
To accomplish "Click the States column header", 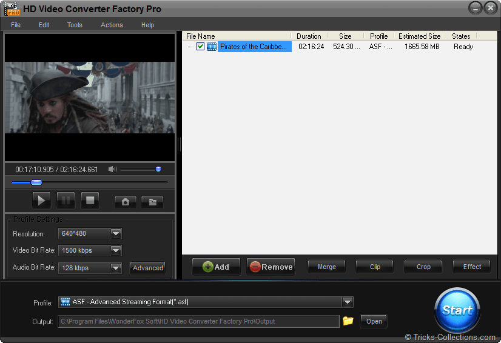I will coord(461,36).
